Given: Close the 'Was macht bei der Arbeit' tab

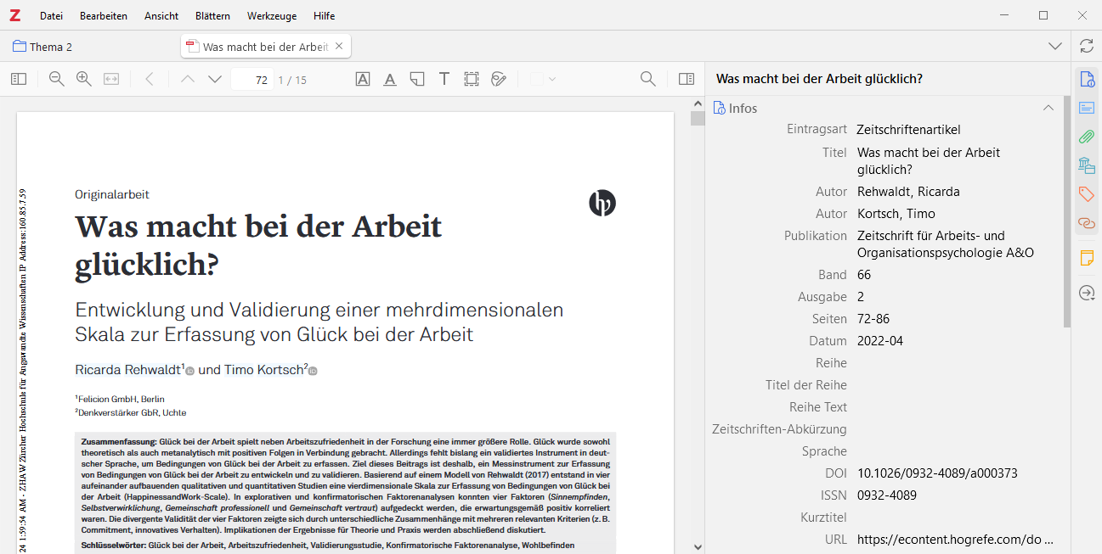Looking at the screenshot, I should pyautogui.click(x=339, y=46).
